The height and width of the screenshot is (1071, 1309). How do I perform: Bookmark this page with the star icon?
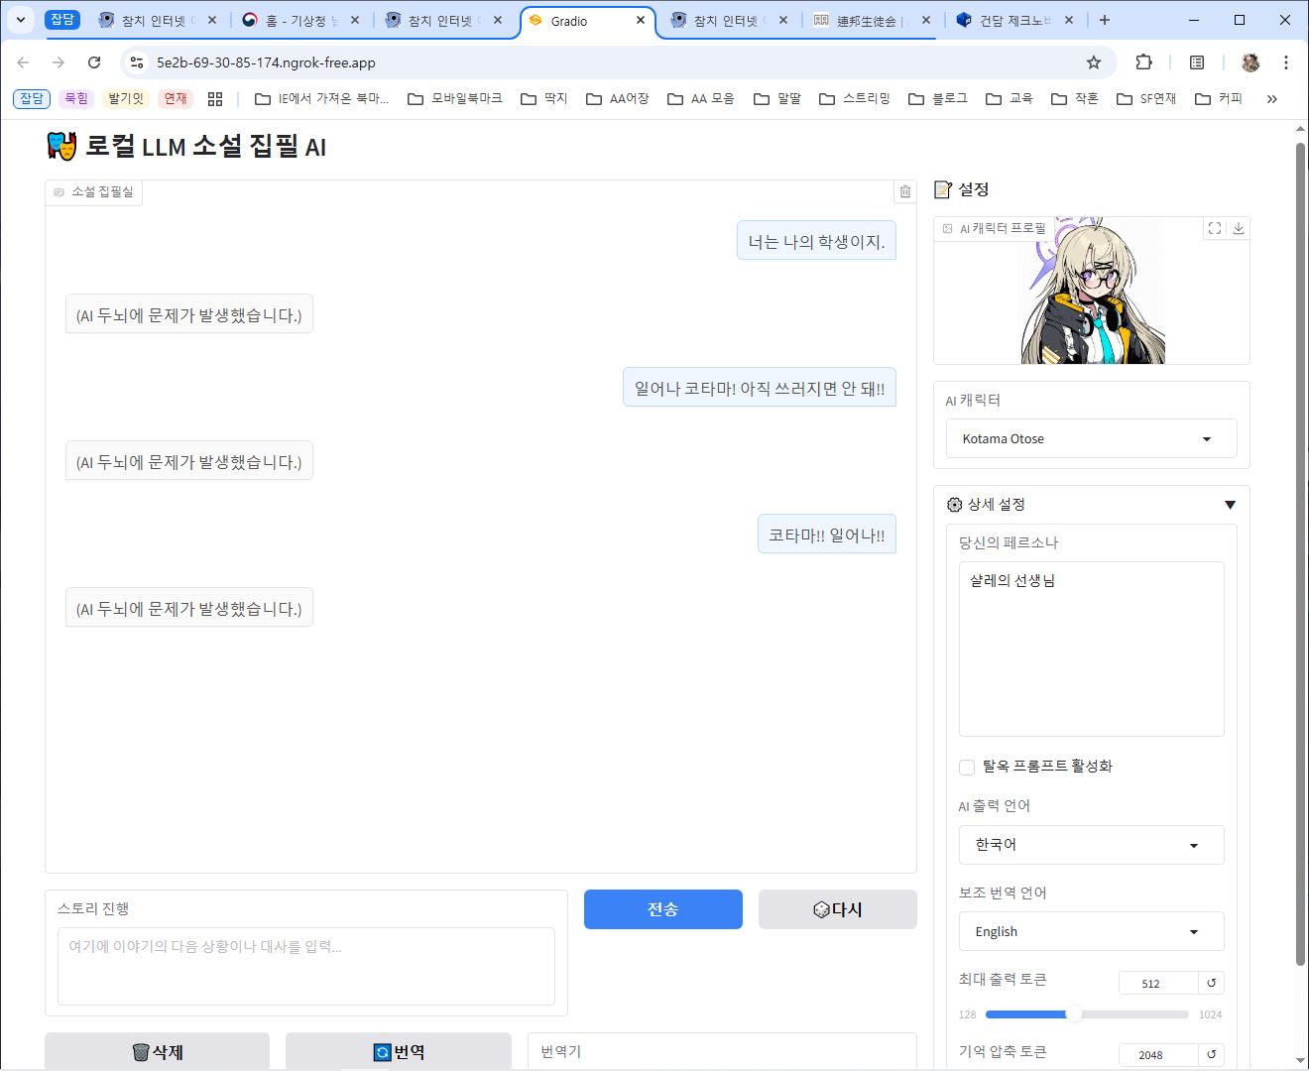click(x=1094, y=62)
